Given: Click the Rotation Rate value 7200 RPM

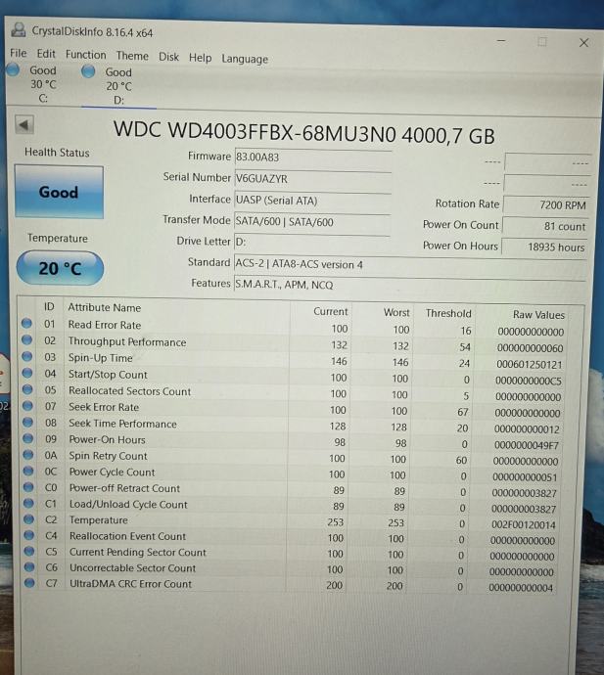Looking at the screenshot, I should [546, 204].
